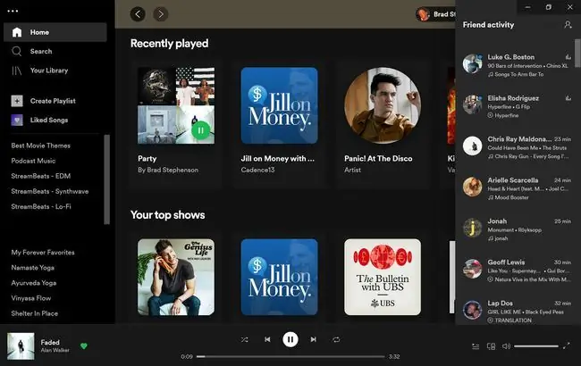Screen dimensions: 581x366
Task: Go to Home in the sidebar
Action: point(55,32)
